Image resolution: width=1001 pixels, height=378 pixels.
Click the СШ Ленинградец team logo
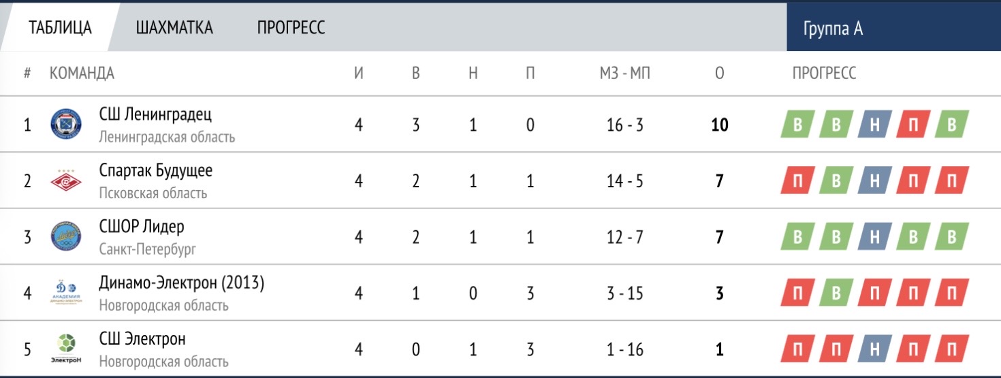(x=66, y=125)
